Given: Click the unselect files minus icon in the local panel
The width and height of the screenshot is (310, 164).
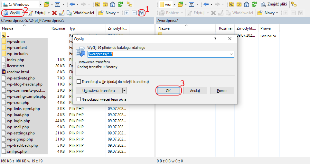Looking at the screenshot, I should [134, 13].
